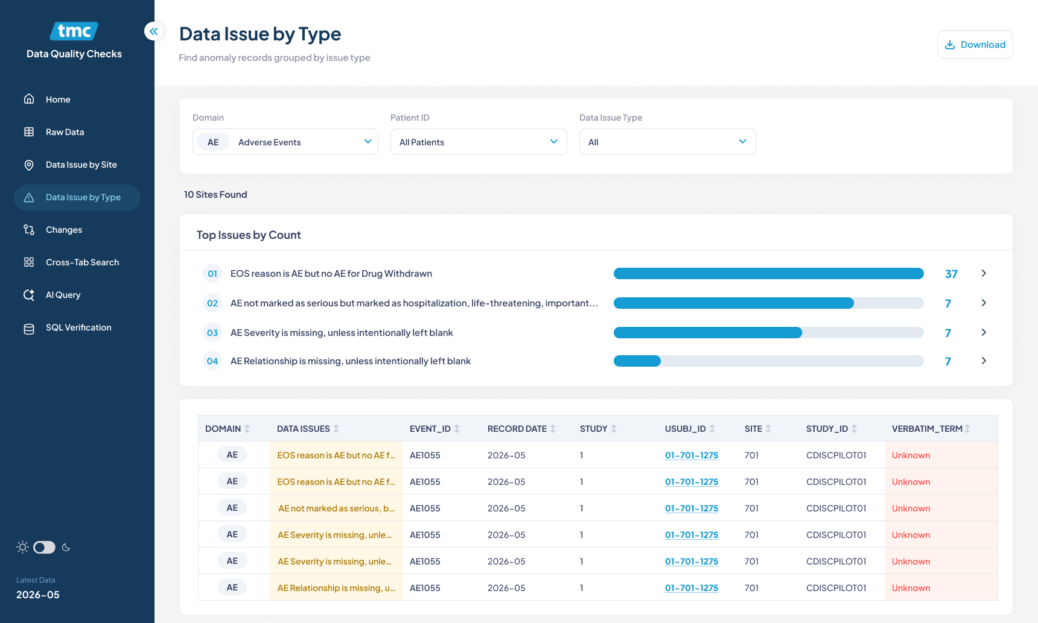This screenshot has width=1038, height=623.
Task: Sort by USUBJ_ID column arrows
Action: point(713,429)
